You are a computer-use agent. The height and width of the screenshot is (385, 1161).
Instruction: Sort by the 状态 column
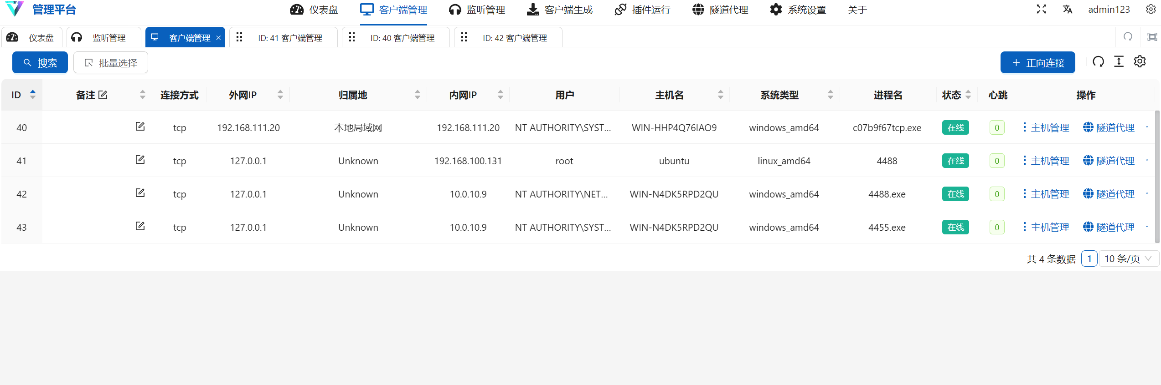(x=968, y=95)
